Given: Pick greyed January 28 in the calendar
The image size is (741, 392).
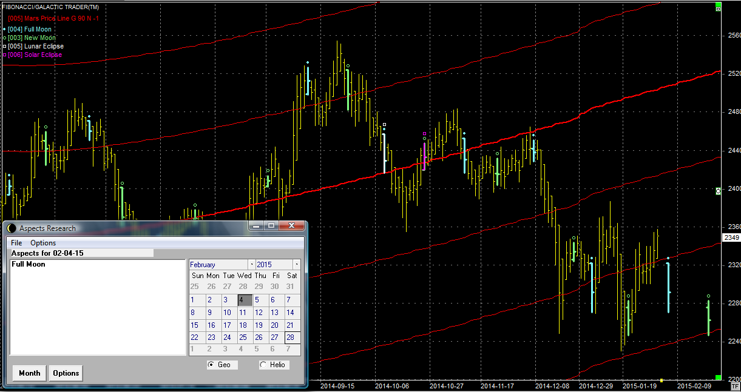Looking at the screenshot, I should 242,287.
